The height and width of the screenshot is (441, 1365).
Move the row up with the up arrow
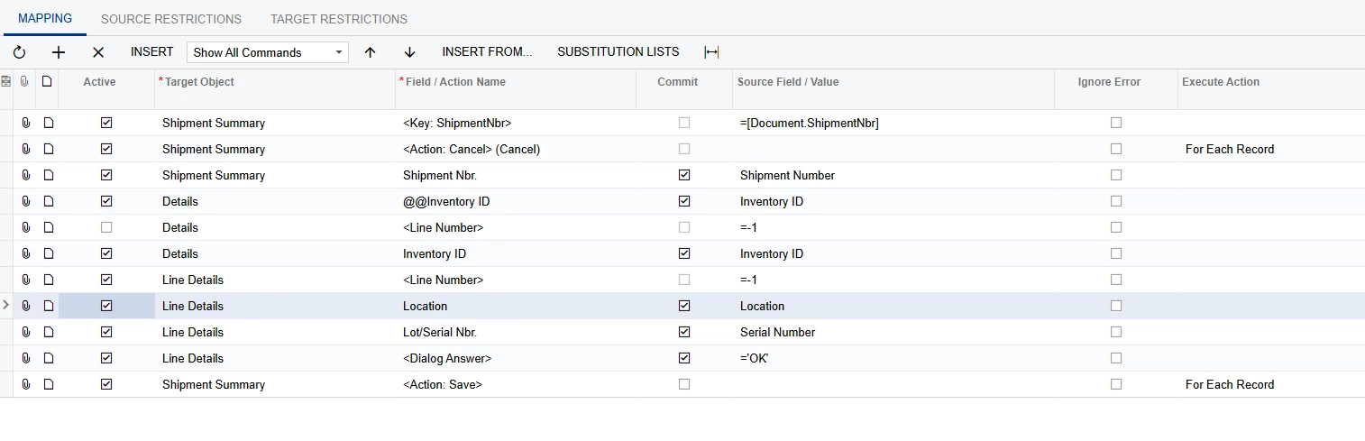tap(370, 52)
